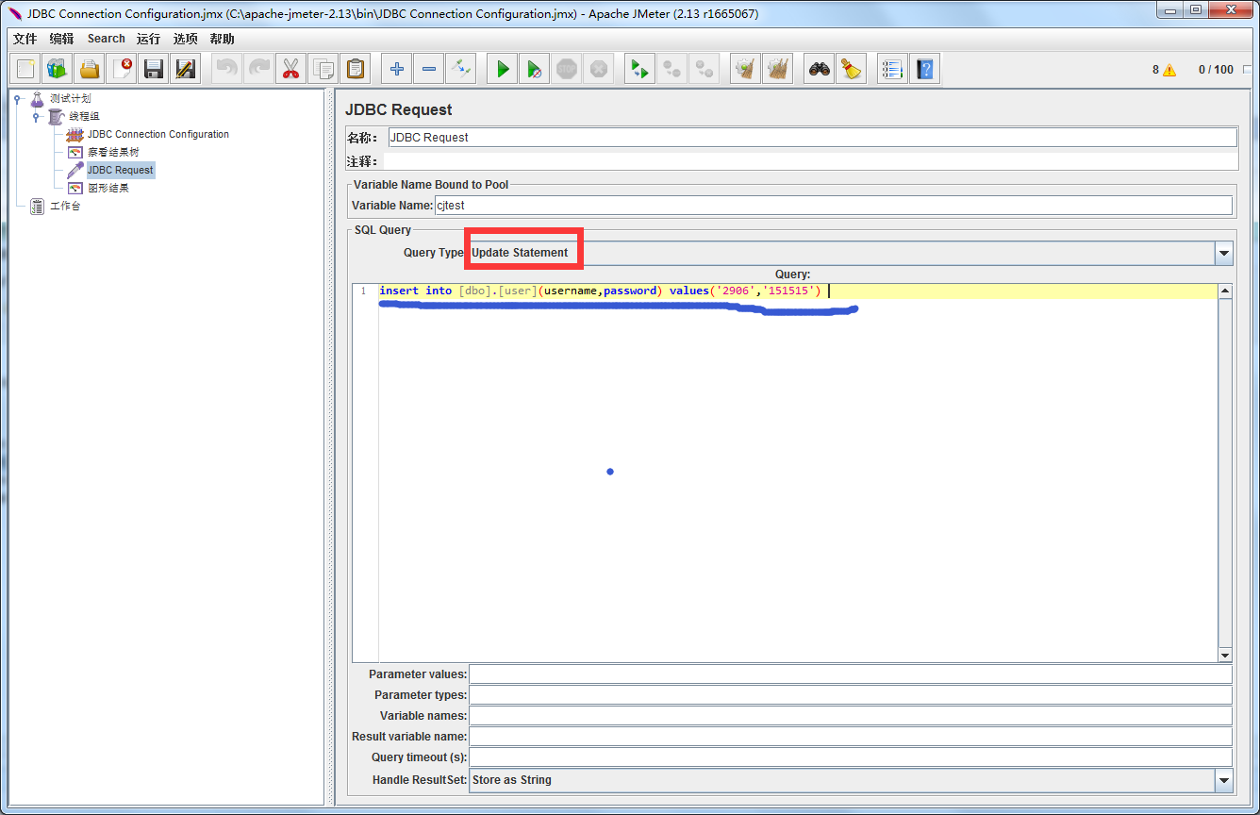Click the Redo arrow icon
1260x815 pixels.
click(x=259, y=69)
